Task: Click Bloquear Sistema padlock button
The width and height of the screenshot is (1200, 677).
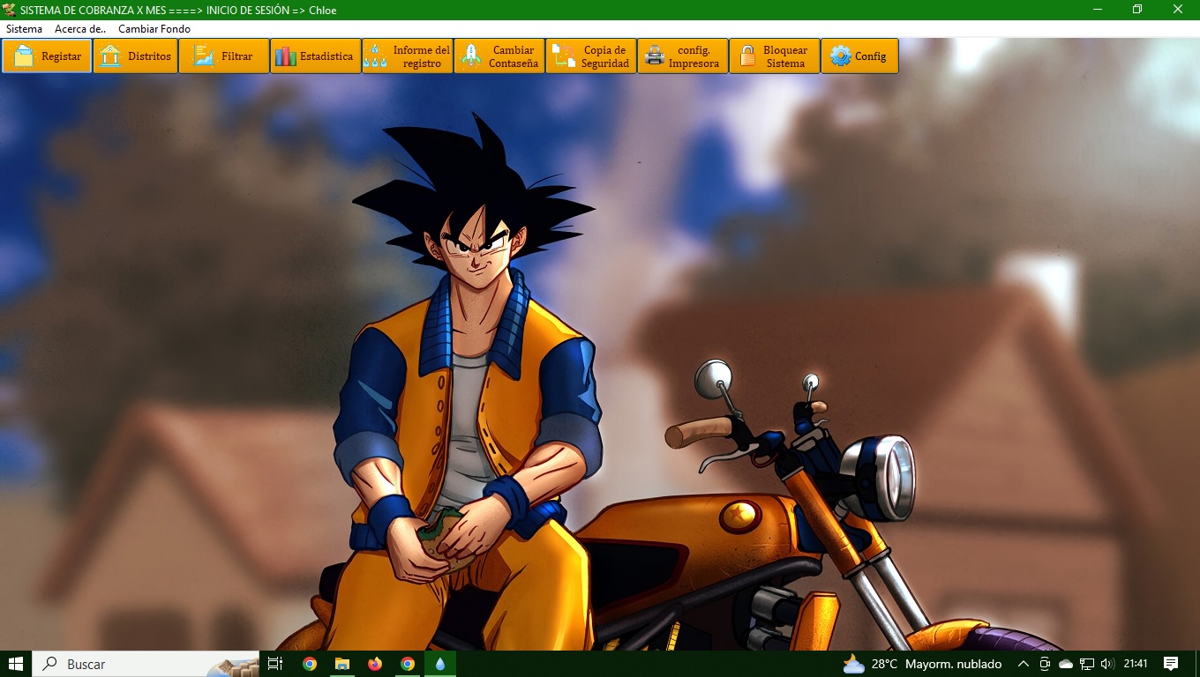Action: click(x=775, y=56)
